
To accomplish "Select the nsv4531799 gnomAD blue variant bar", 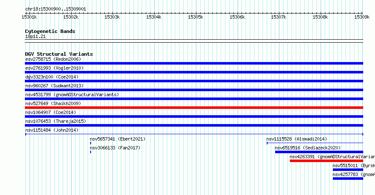I will tap(194, 99).
